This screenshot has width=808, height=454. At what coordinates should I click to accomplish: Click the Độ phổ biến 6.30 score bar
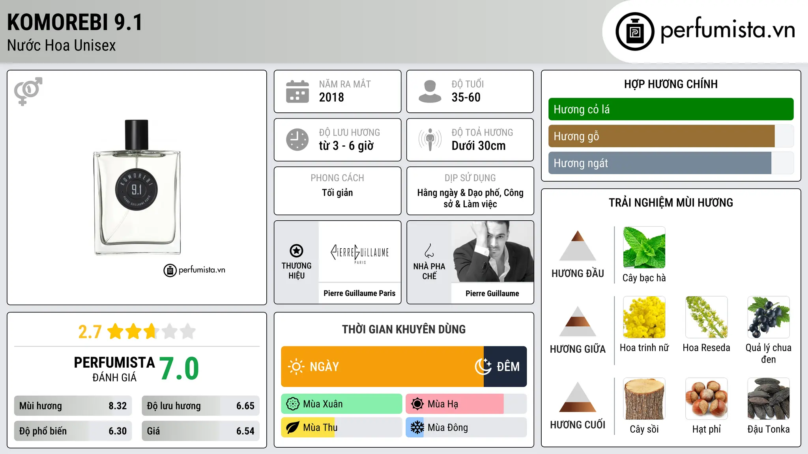click(x=73, y=431)
